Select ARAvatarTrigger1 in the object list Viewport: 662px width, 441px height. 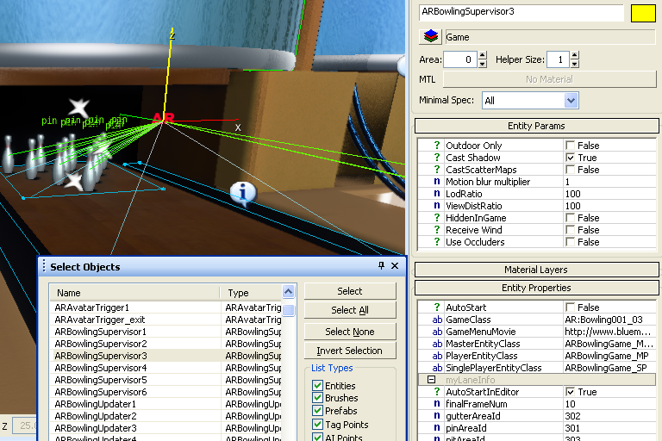point(165,307)
